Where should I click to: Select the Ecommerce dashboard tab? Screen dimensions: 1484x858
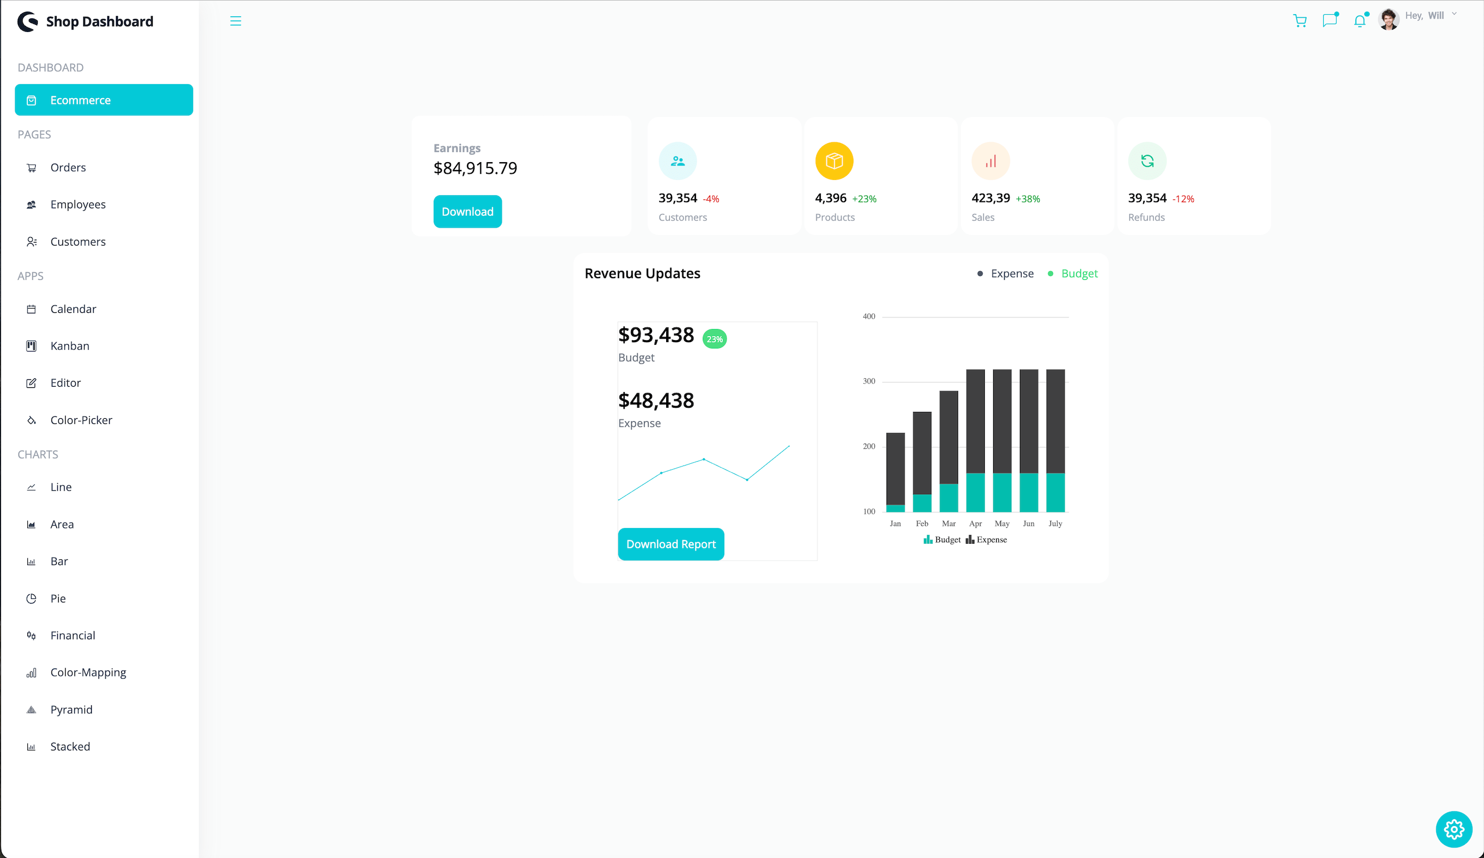point(103,99)
